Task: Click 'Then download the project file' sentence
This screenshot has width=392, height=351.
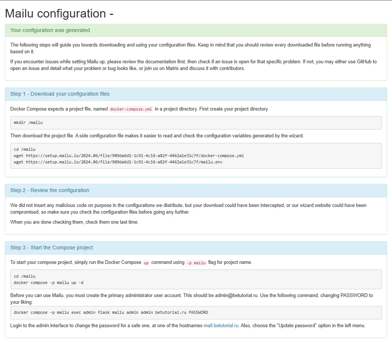Action: point(157,136)
